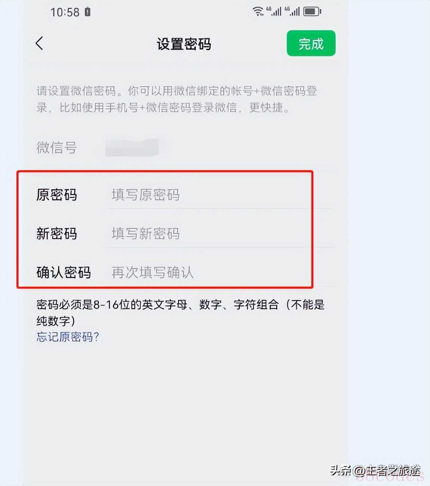Tap the back arrow icon
430x486 pixels.
39,43
